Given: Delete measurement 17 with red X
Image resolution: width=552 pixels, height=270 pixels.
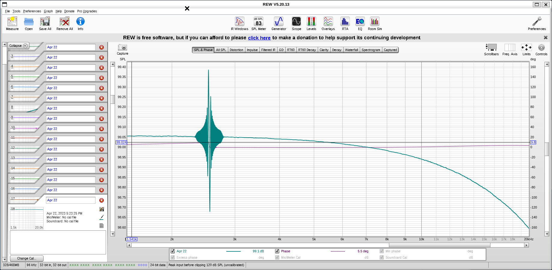Looking at the screenshot, I should 102,200.
